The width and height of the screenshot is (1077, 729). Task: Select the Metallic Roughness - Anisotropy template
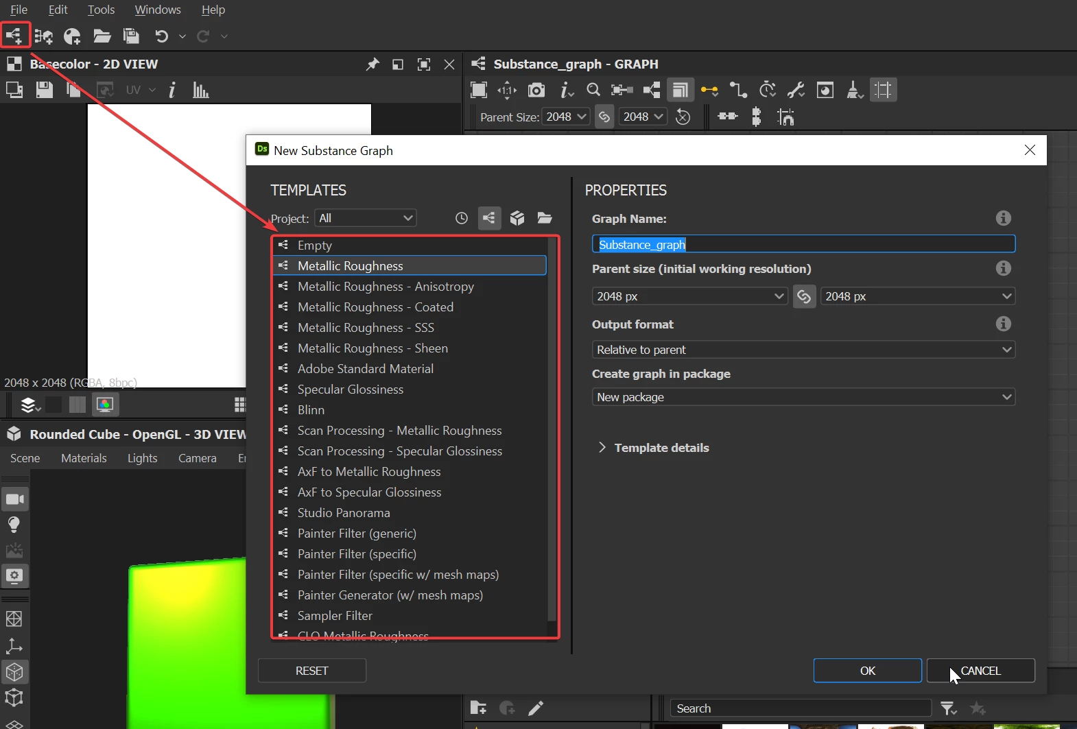[x=410, y=287]
